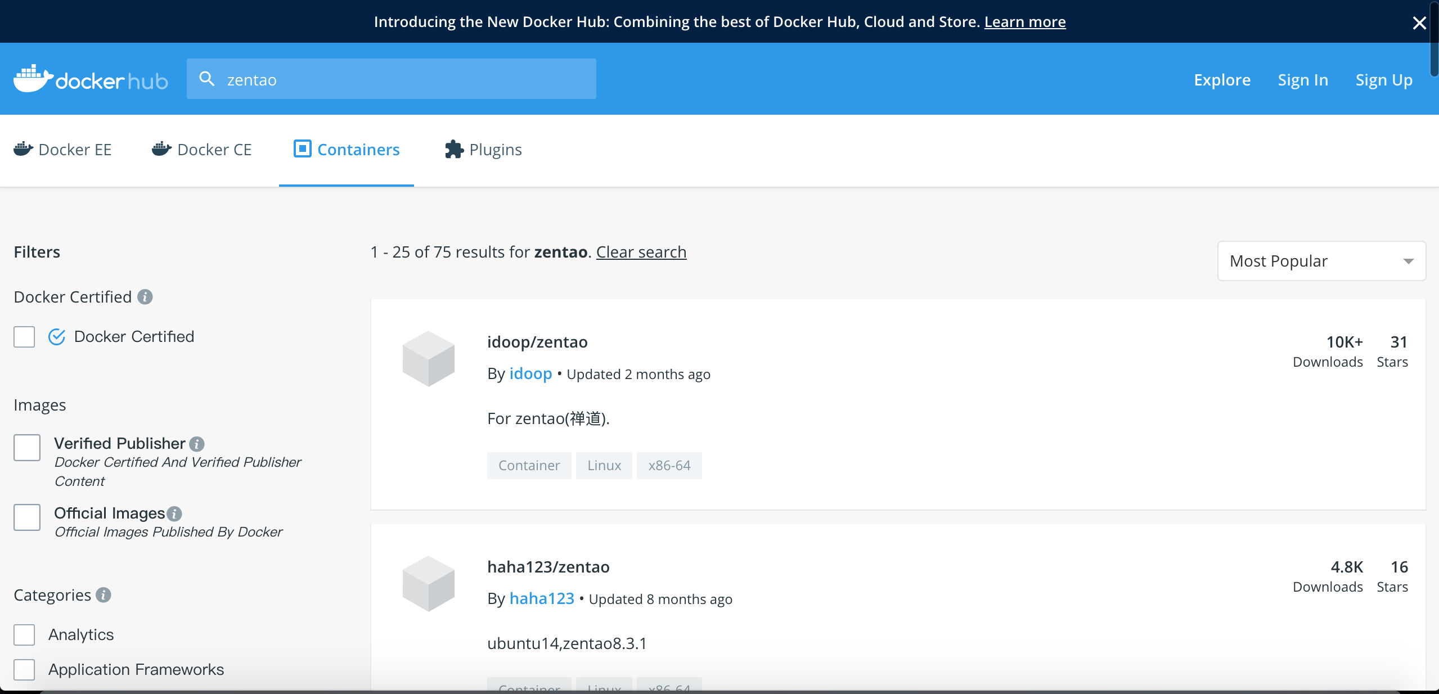Open the haha123/zentao result title
1439x694 pixels.
tap(548, 567)
